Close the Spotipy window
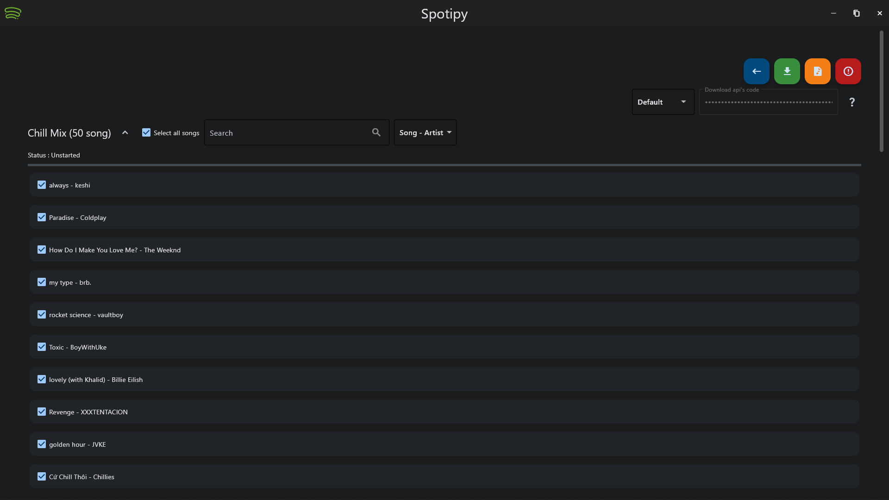 pos(879,13)
